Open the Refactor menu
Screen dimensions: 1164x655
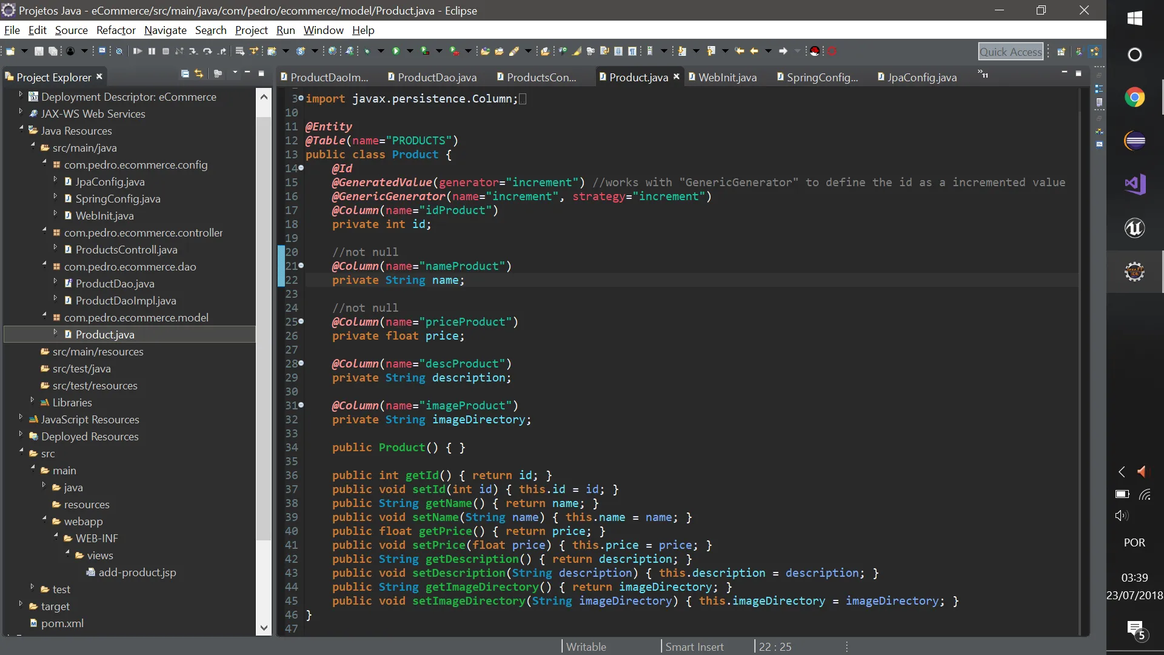coord(116,30)
